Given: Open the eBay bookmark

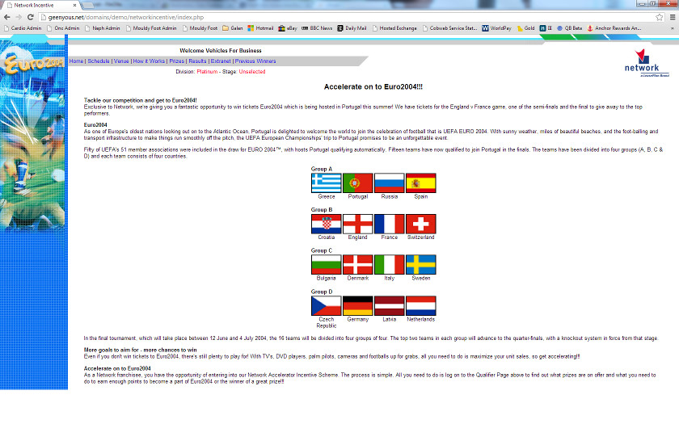Looking at the screenshot, I should pos(288,28).
